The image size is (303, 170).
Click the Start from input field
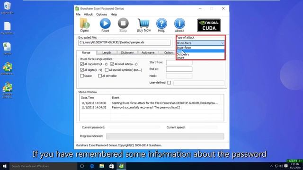pos(179,62)
